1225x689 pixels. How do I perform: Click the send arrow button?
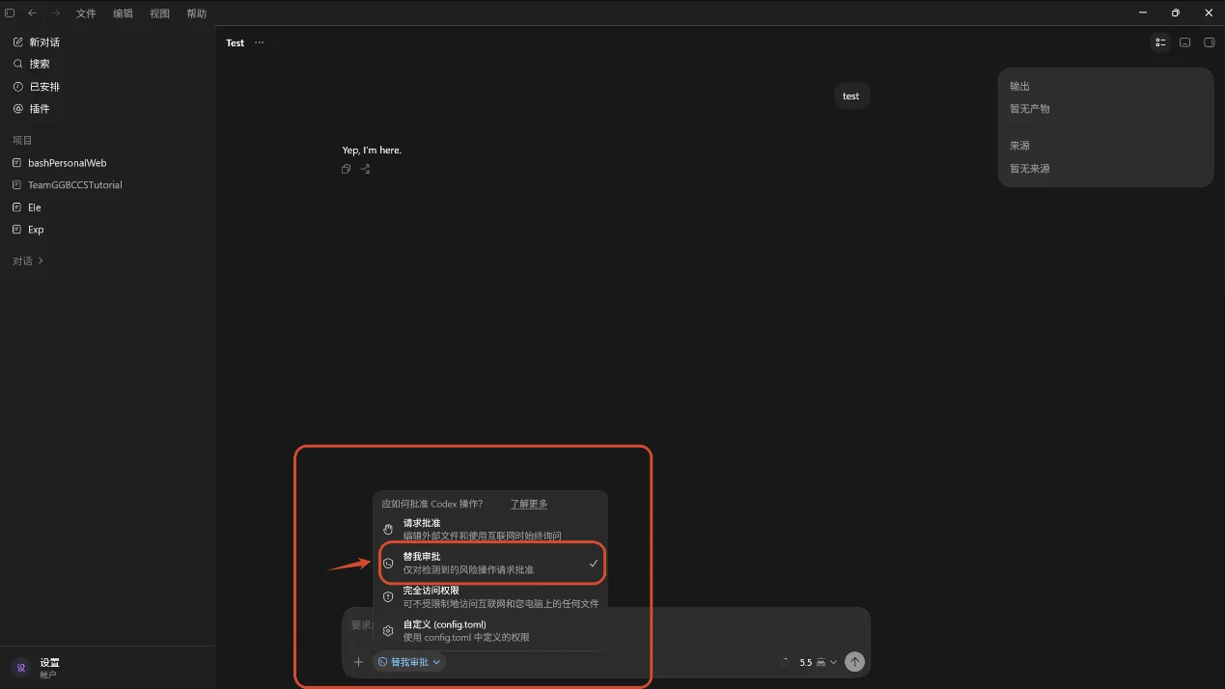854,662
